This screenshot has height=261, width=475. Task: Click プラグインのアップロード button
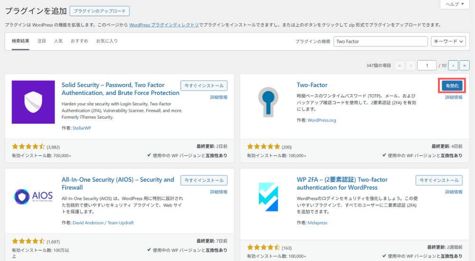pos(99,11)
